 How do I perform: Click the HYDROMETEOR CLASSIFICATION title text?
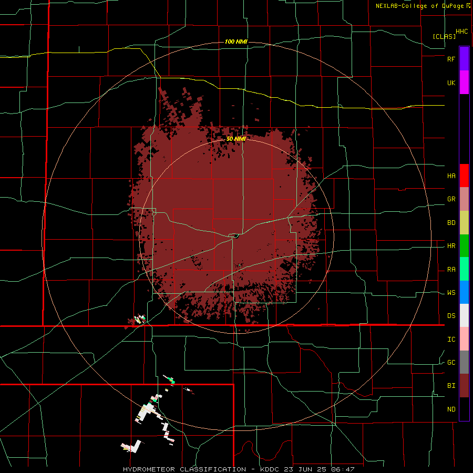tap(184, 469)
